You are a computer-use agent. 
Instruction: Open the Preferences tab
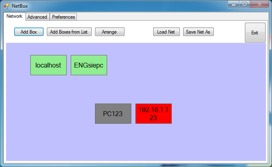[x=63, y=17]
